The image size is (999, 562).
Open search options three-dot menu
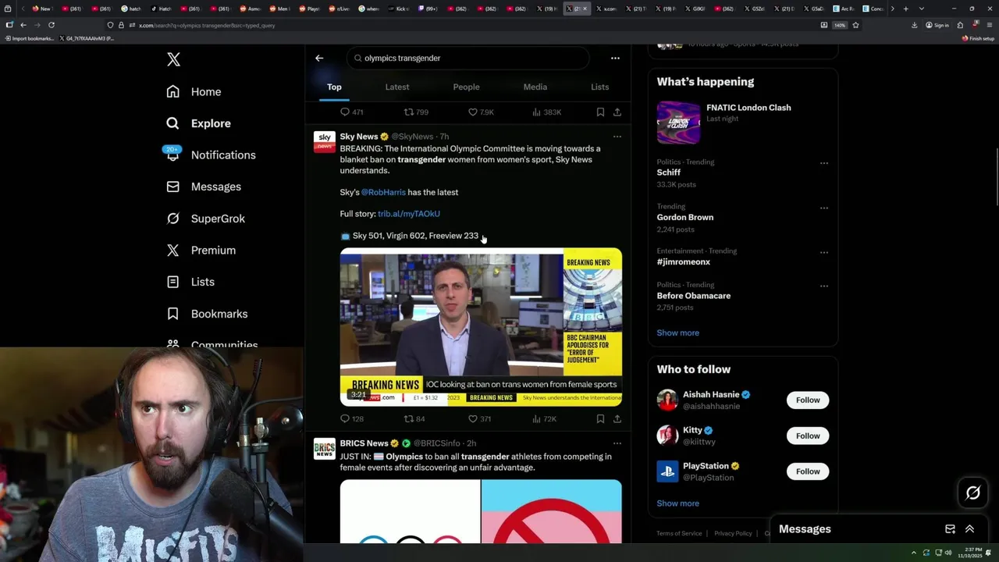tap(615, 58)
